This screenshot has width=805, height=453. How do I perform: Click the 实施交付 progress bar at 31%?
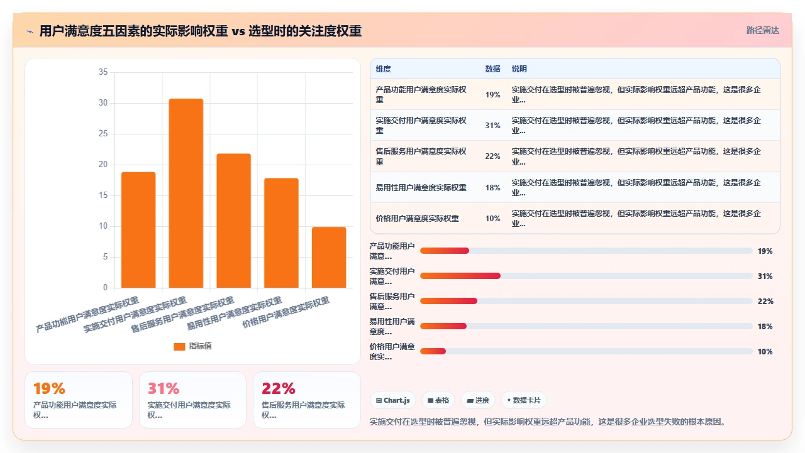(x=586, y=276)
